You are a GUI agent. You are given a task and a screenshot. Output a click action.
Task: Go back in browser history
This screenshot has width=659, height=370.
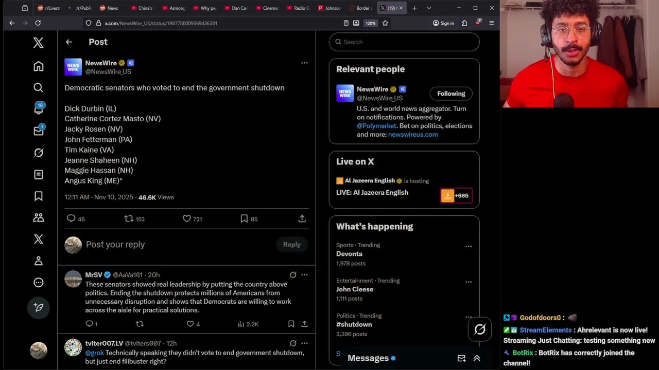coord(12,23)
